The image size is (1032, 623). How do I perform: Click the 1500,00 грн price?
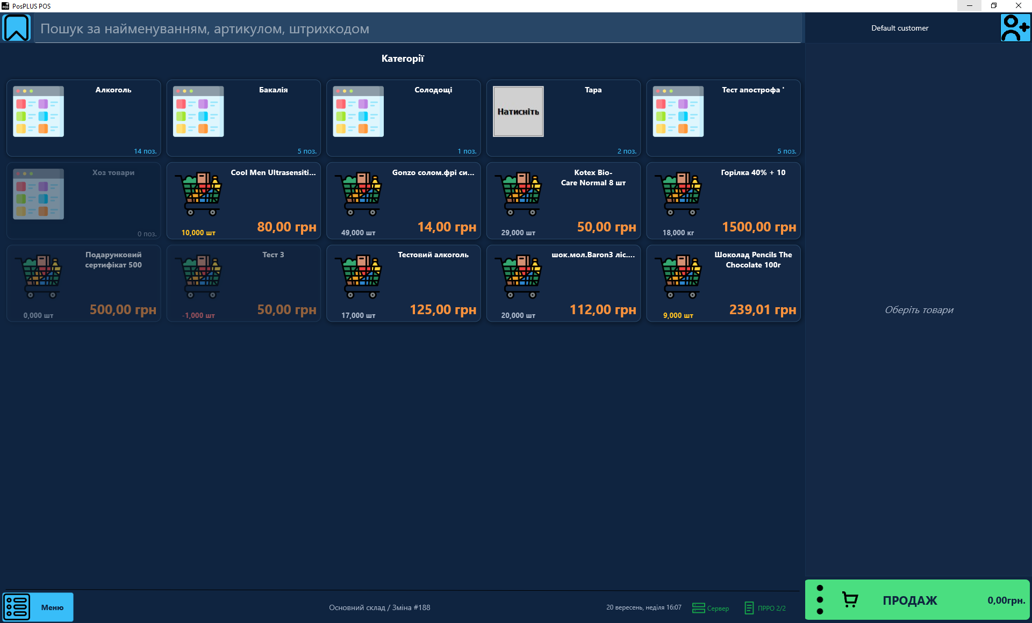click(759, 227)
